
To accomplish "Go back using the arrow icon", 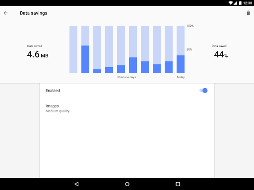I will click(x=5, y=13).
